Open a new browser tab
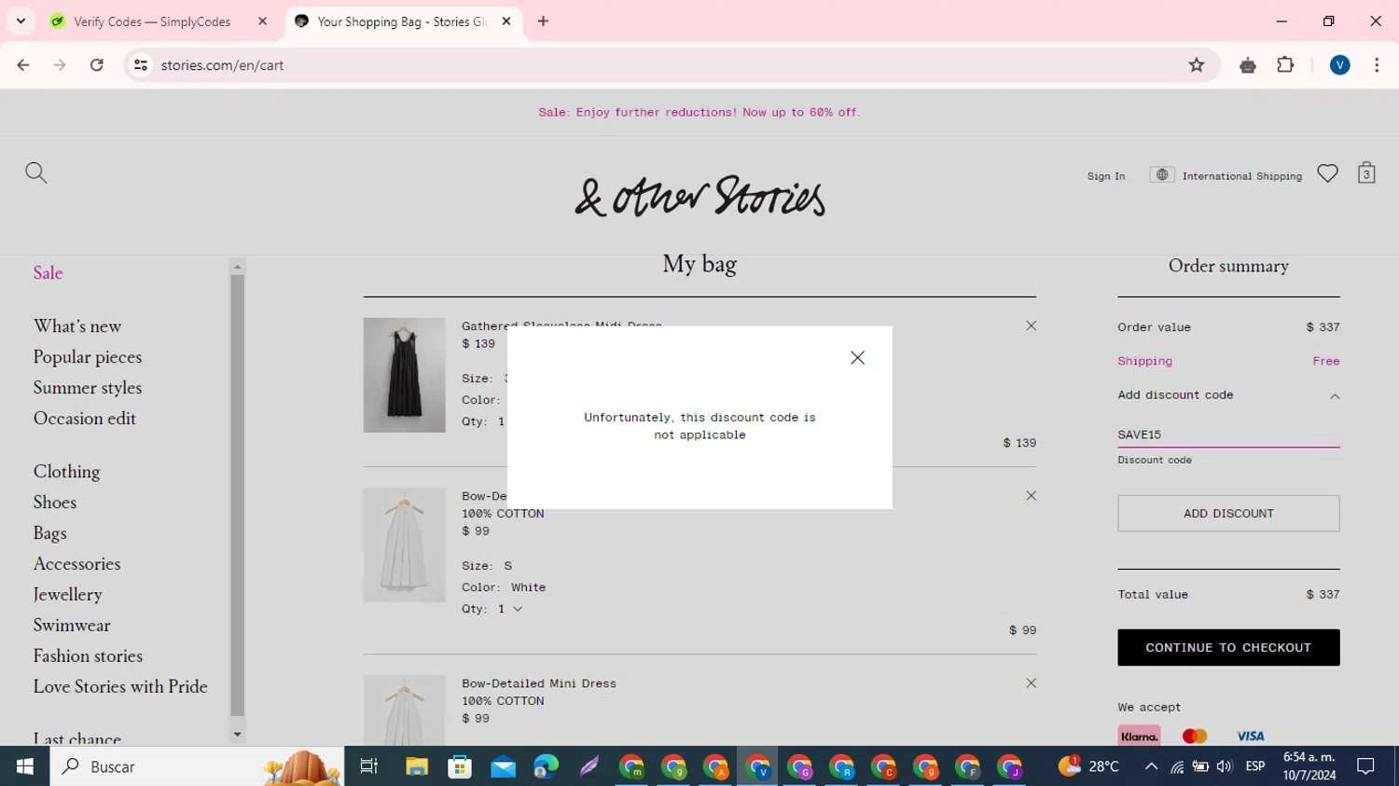The image size is (1399, 786). (x=544, y=21)
